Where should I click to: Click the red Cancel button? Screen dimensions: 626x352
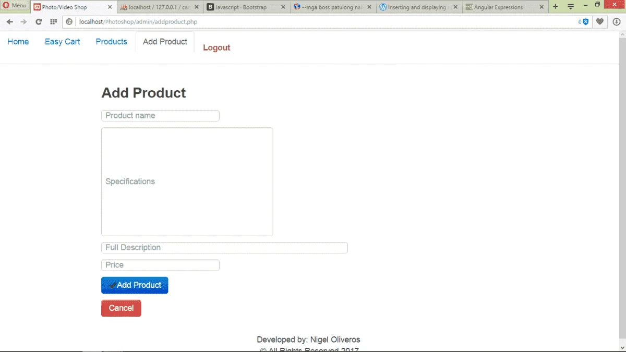click(x=121, y=308)
